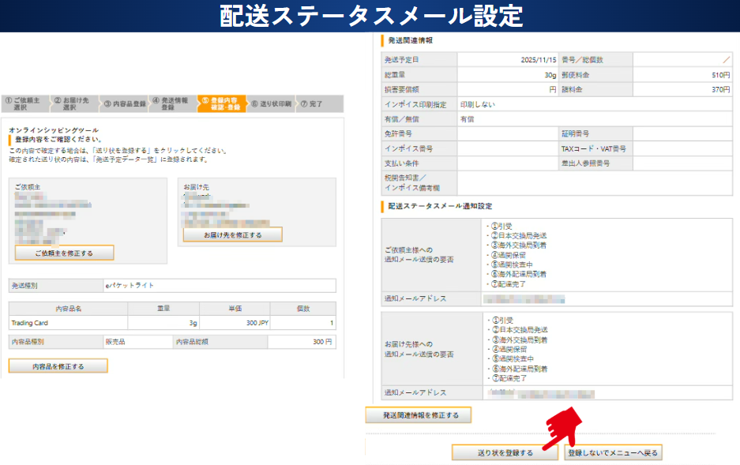Screen dimensions: 740x465
Task: Open step 6 送り状印刷
Action: [271, 103]
